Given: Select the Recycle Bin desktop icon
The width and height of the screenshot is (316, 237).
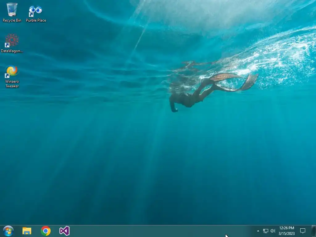Looking at the screenshot, I should tap(12, 12).
